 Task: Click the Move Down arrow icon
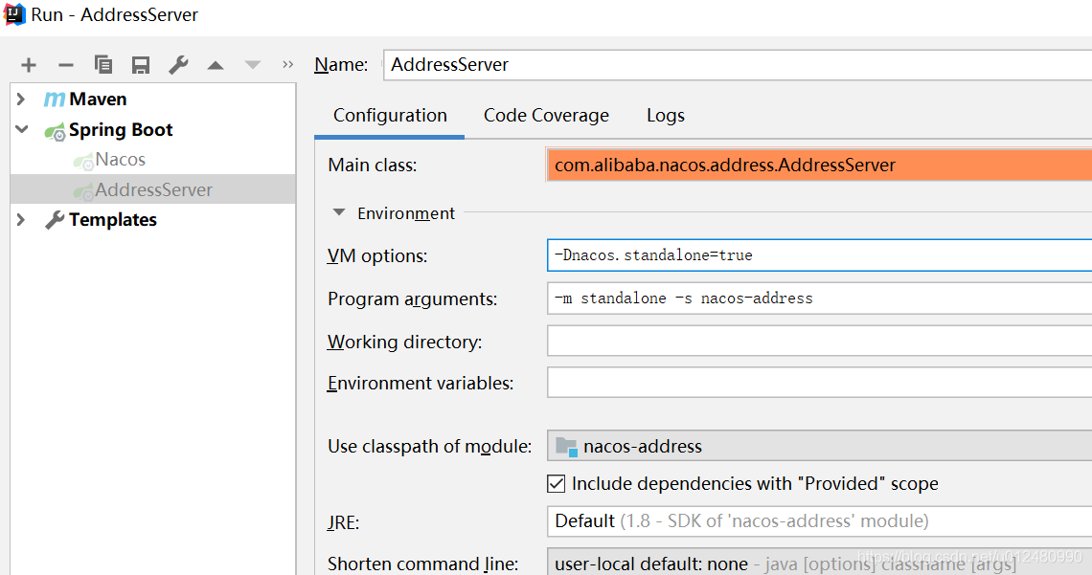point(253,65)
